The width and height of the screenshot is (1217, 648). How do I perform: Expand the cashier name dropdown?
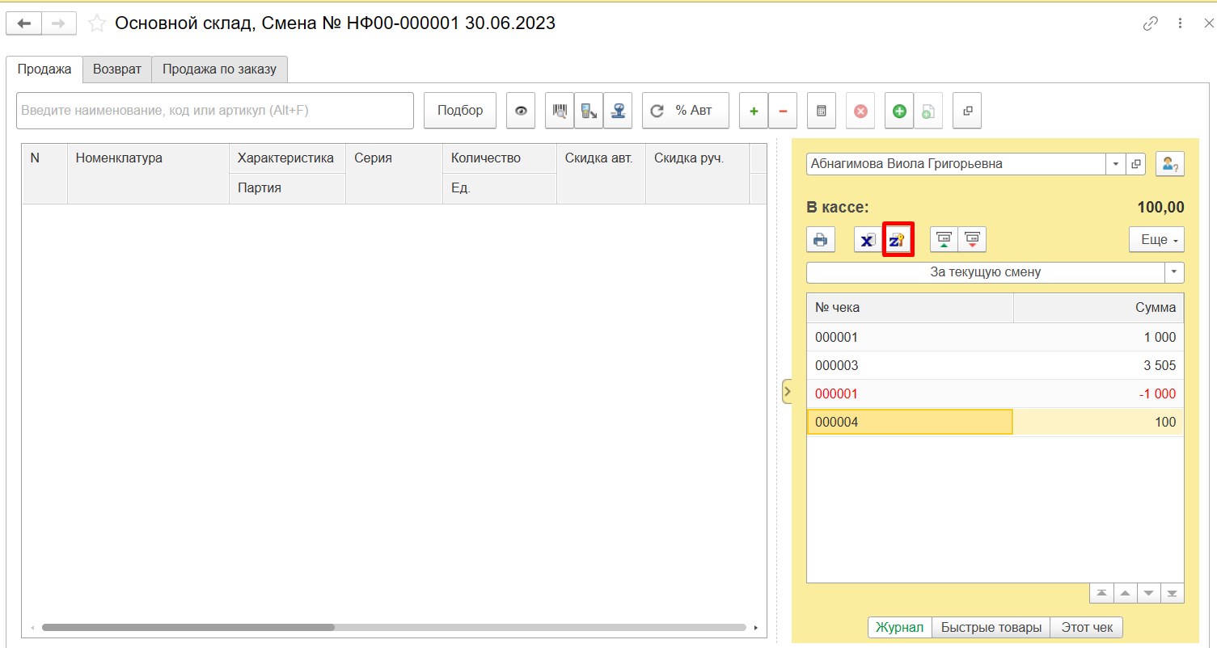point(1115,164)
